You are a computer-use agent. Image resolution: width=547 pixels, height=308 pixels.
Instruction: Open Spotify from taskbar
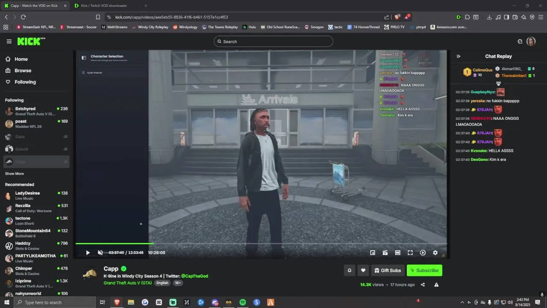243,302
